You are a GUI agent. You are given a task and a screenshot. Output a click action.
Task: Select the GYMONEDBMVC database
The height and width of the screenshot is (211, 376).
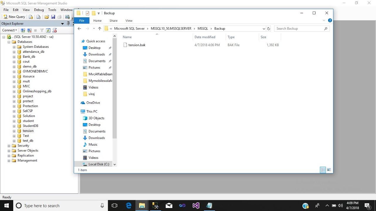coord(35,71)
